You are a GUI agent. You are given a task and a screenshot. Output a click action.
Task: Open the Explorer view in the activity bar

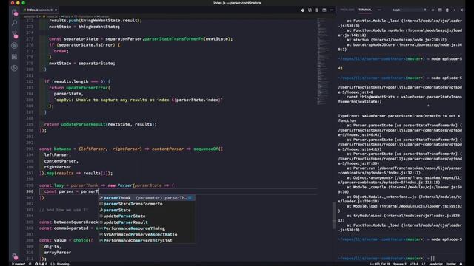coord(15,13)
